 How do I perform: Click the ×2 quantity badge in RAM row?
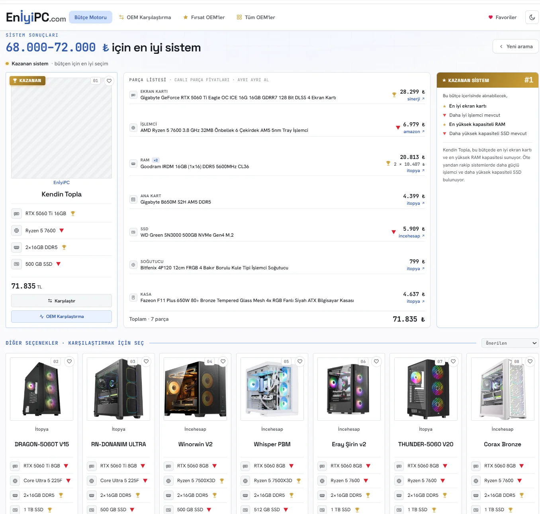(x=156, y=160)
